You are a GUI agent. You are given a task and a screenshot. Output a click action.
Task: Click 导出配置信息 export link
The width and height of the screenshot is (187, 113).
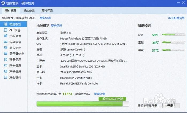176,18
